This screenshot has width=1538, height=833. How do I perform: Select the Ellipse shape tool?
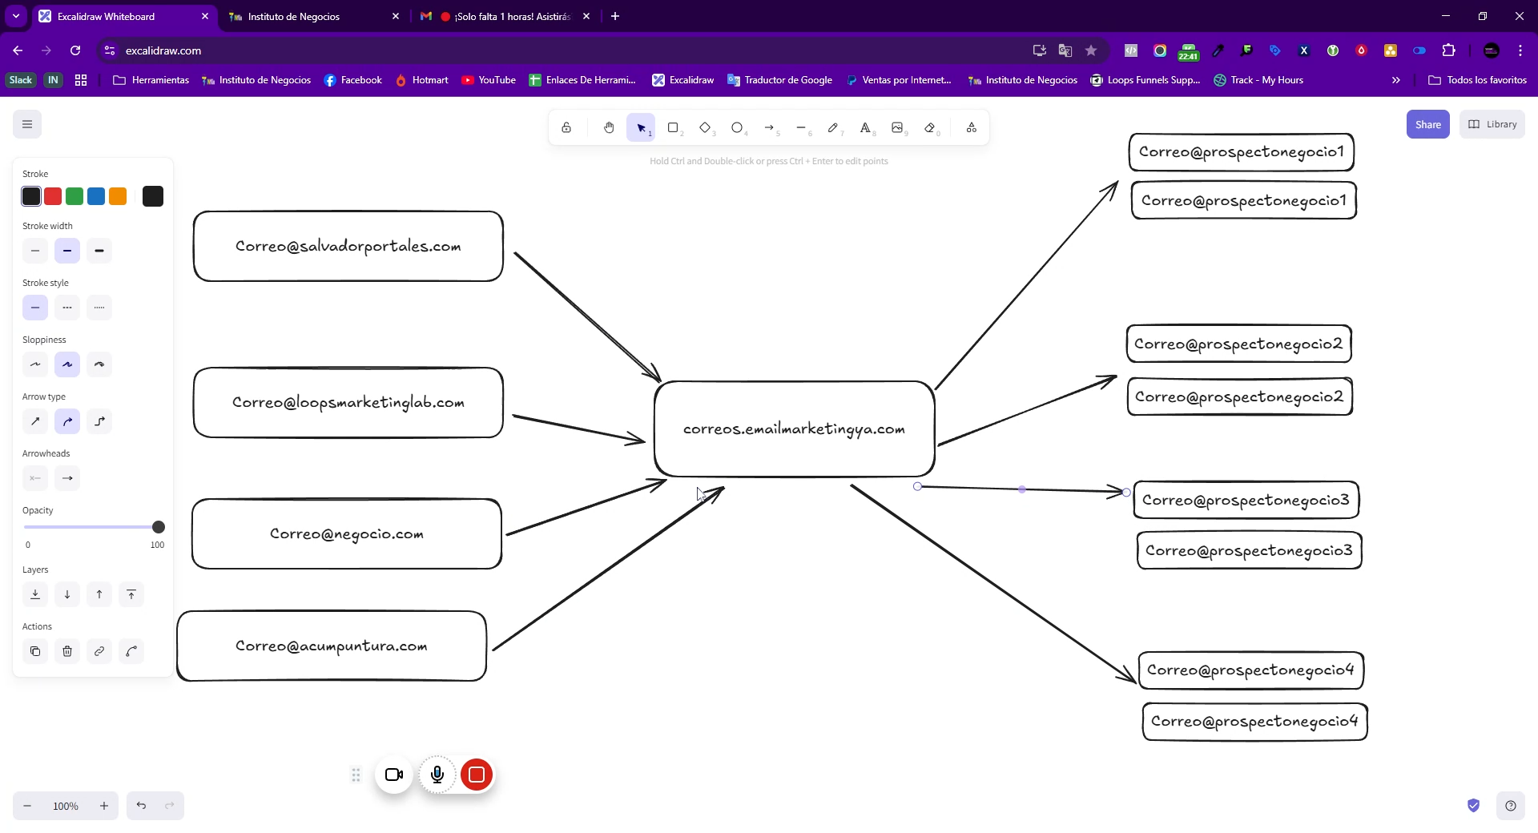[737, 128]
